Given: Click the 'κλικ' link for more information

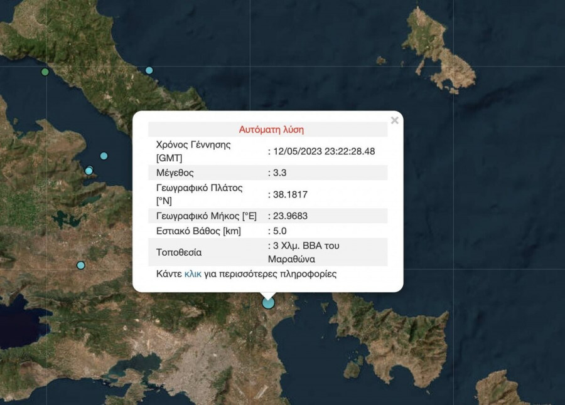Looking at the screenshot, I should point(193,274).
